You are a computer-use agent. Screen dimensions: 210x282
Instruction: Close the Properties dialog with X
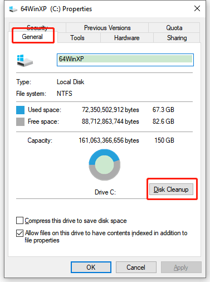[197, 8]
